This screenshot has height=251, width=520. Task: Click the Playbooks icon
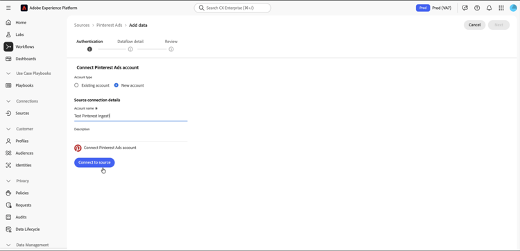8,85
